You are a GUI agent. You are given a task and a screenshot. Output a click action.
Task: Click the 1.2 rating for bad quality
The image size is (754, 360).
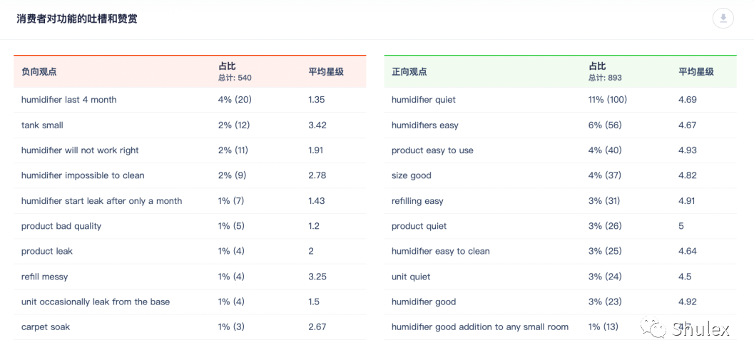(x=314, y=227)
